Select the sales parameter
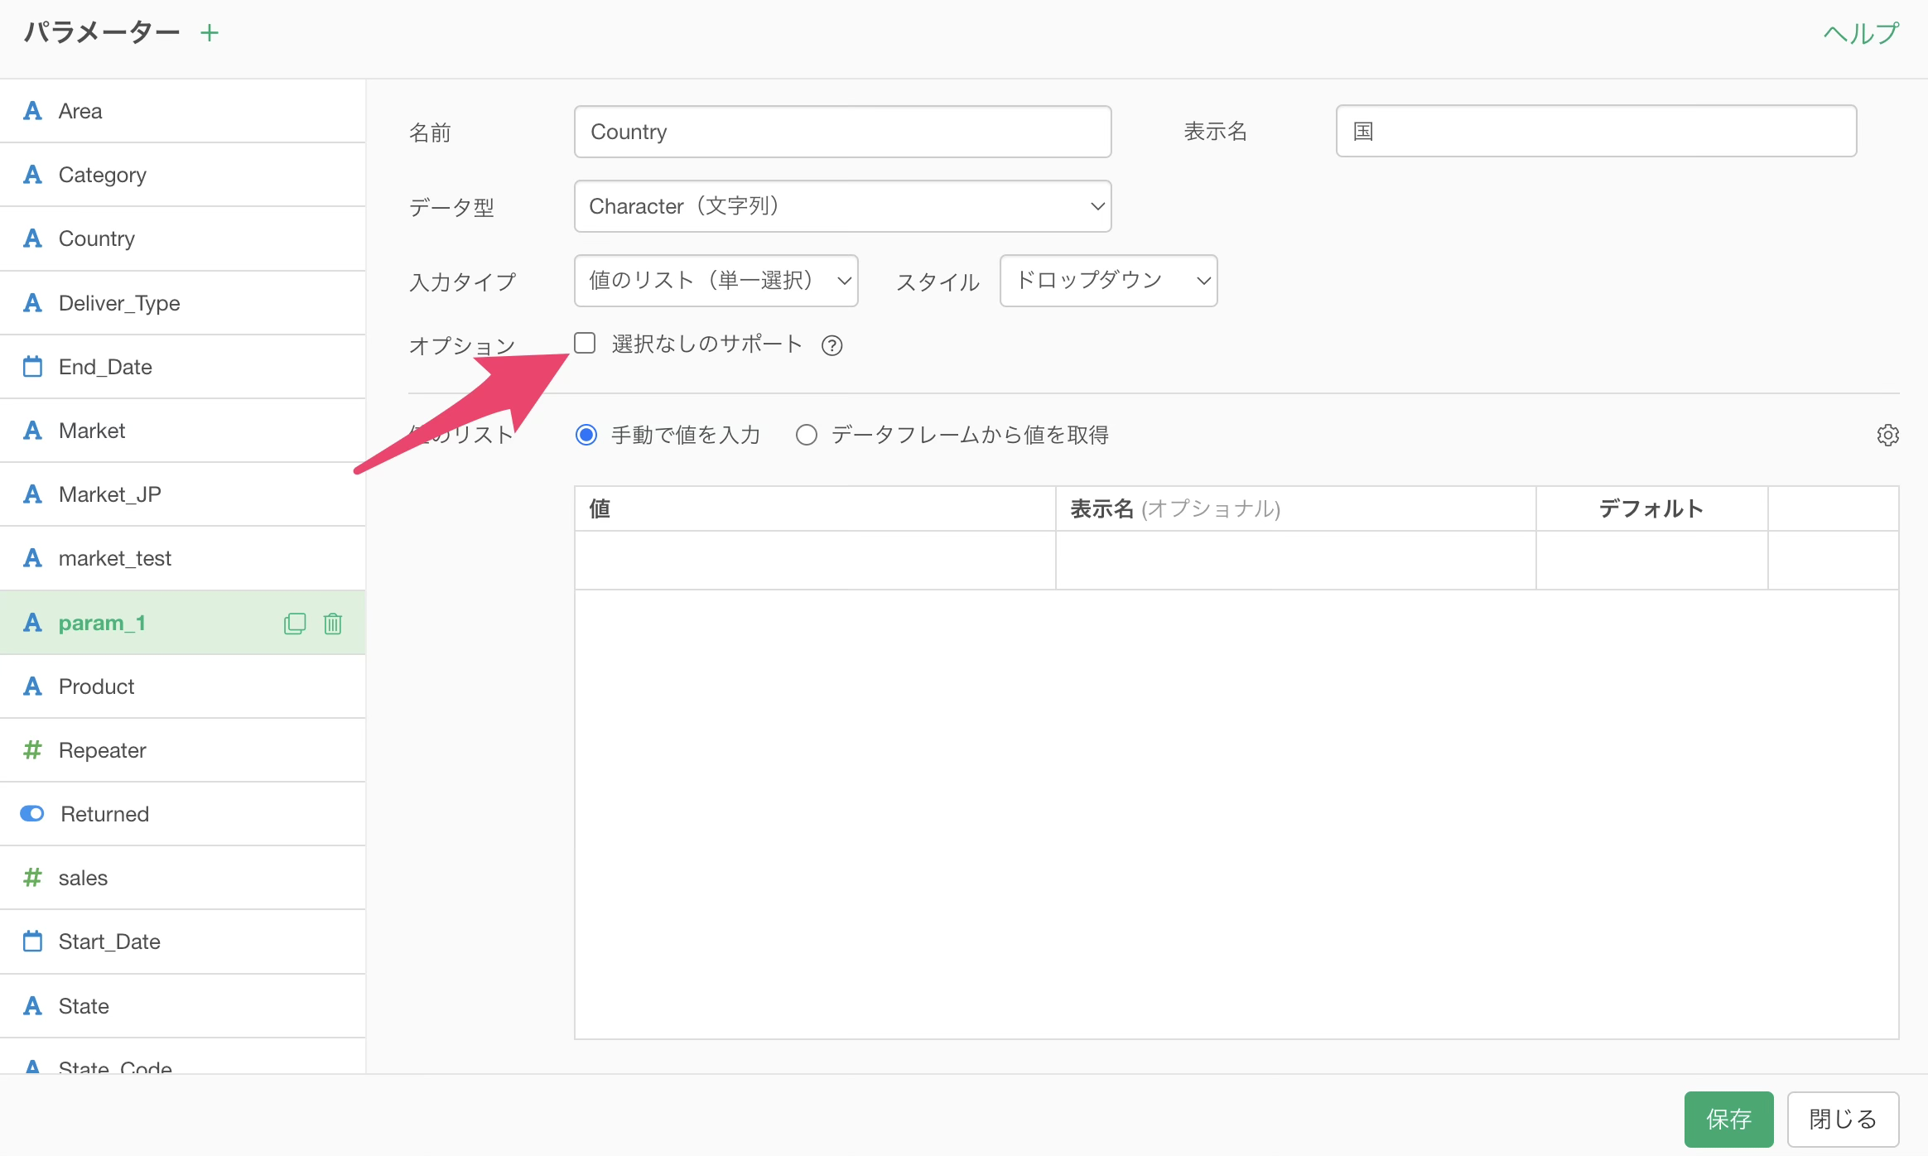 pos(182,878)
